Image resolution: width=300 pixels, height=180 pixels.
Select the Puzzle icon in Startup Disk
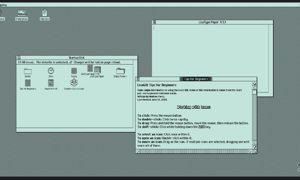pyautogui.click(x=74, y=73)
